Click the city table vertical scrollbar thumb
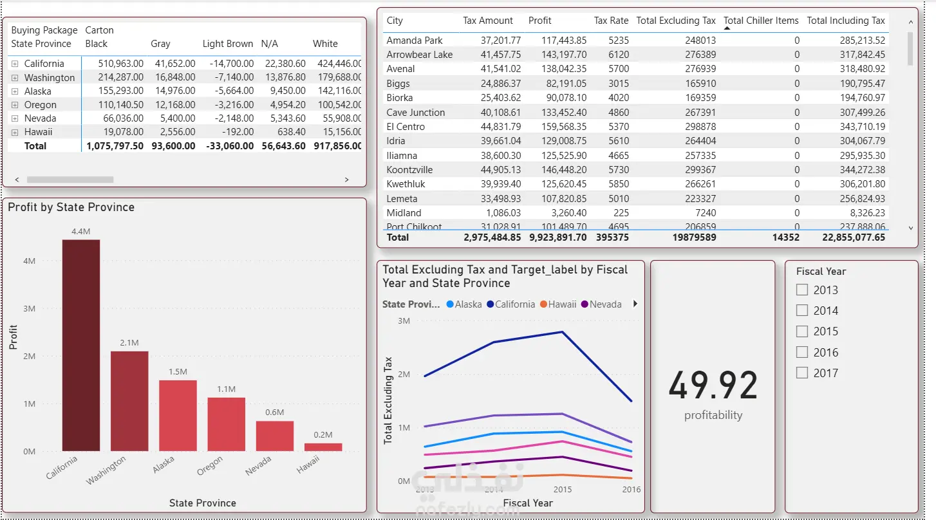Image resolution: width=936 pixels, height=520 pixels. tap(910, 48)
